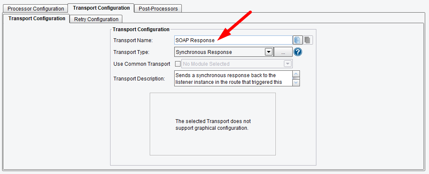Expand the Transport Type dropdown arrow

pyautogui.click(x=268, y=52)
